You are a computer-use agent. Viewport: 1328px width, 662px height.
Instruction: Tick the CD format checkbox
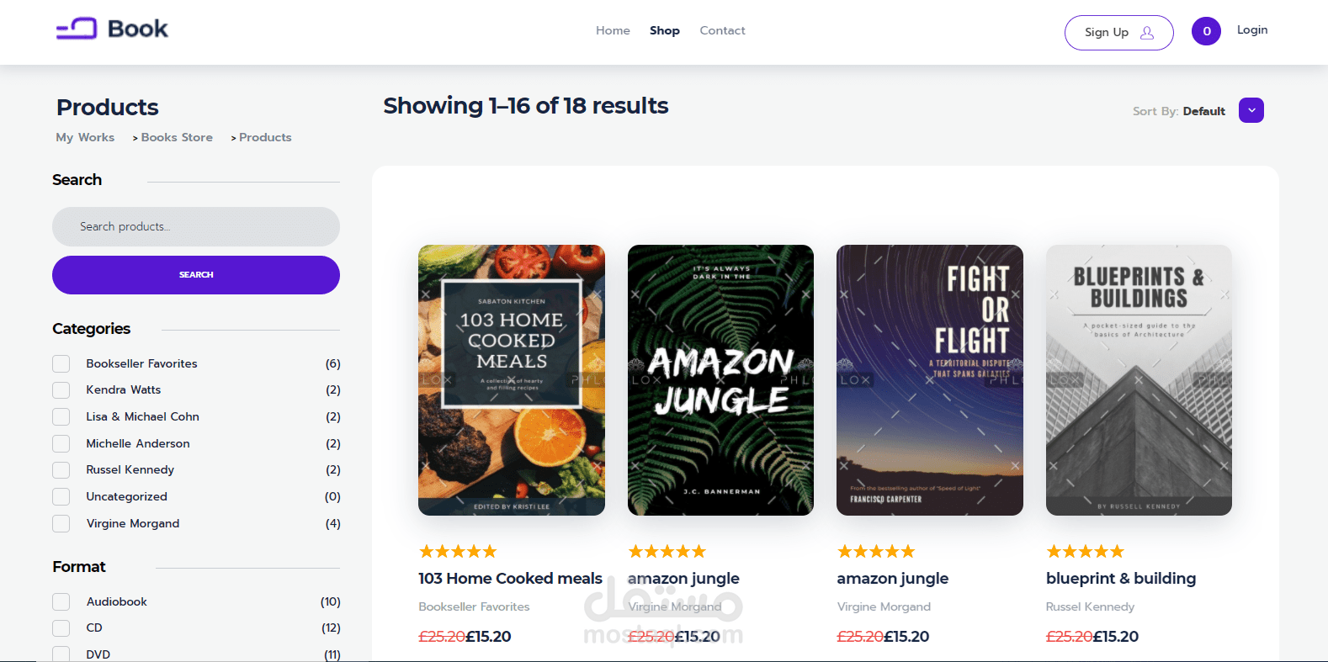coord(61,628)
